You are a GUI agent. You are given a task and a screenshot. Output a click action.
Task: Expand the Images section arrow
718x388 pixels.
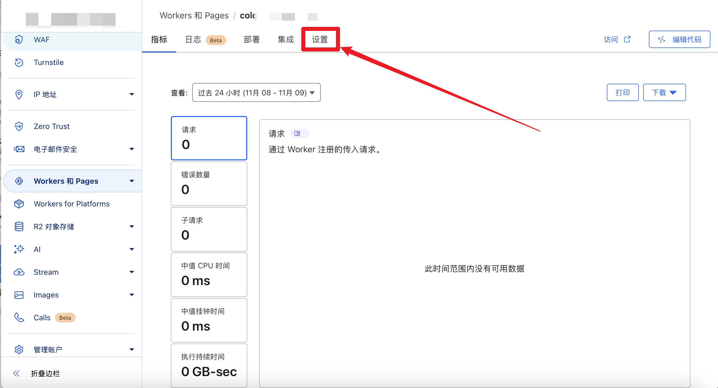[132, 295]
